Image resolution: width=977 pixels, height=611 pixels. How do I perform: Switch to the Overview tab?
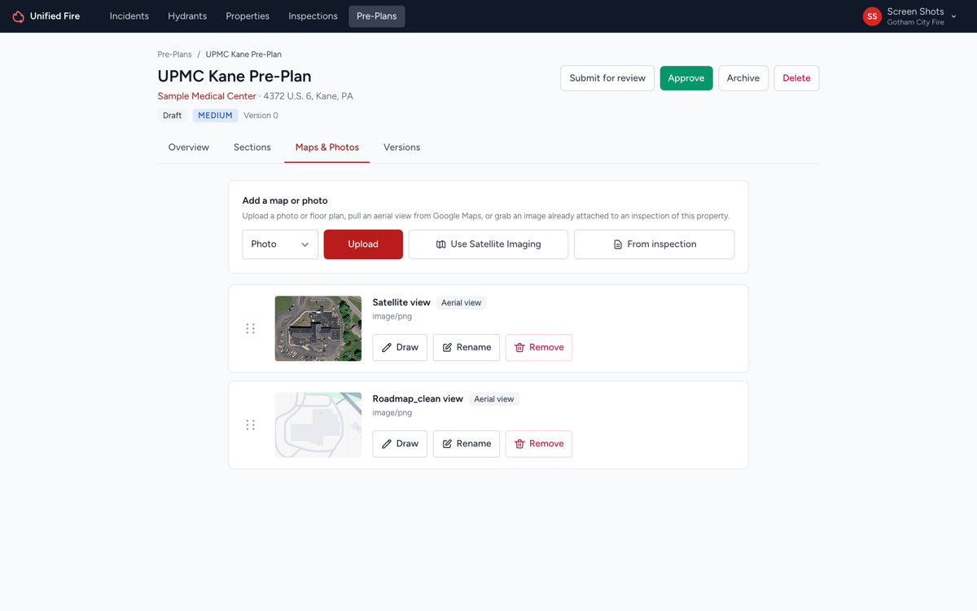coord(189,147)
